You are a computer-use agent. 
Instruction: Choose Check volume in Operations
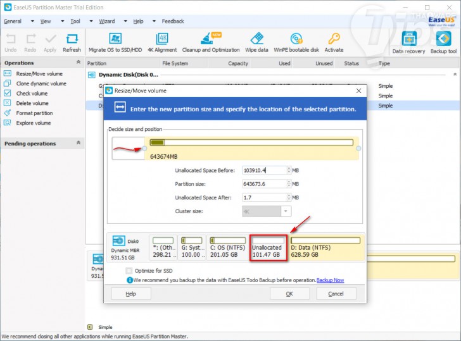click(x=32, y=94)
